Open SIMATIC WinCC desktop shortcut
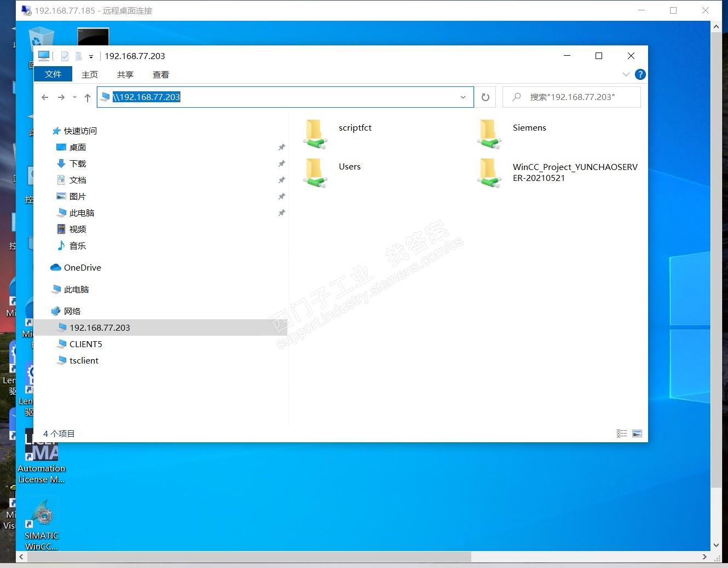 pyautogui.click(x=42, y=525)
